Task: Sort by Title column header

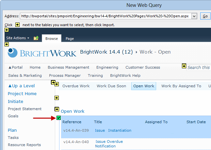Action: coord(98,122)
